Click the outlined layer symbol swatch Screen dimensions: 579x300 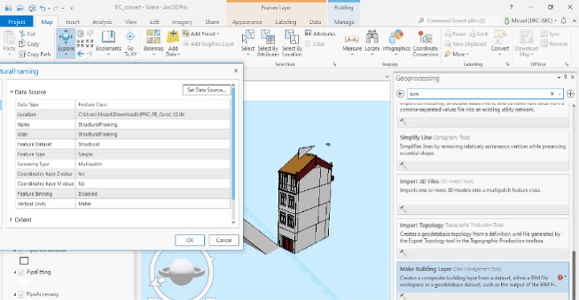coord(24,261)
